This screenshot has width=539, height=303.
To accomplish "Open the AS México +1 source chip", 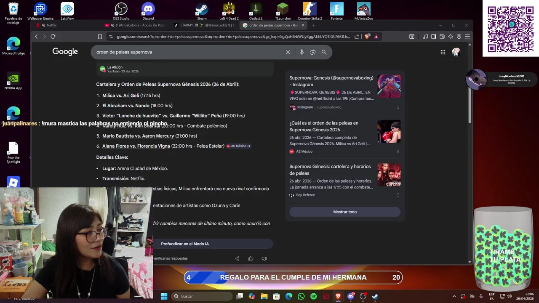I will click(x=238, y=146).
